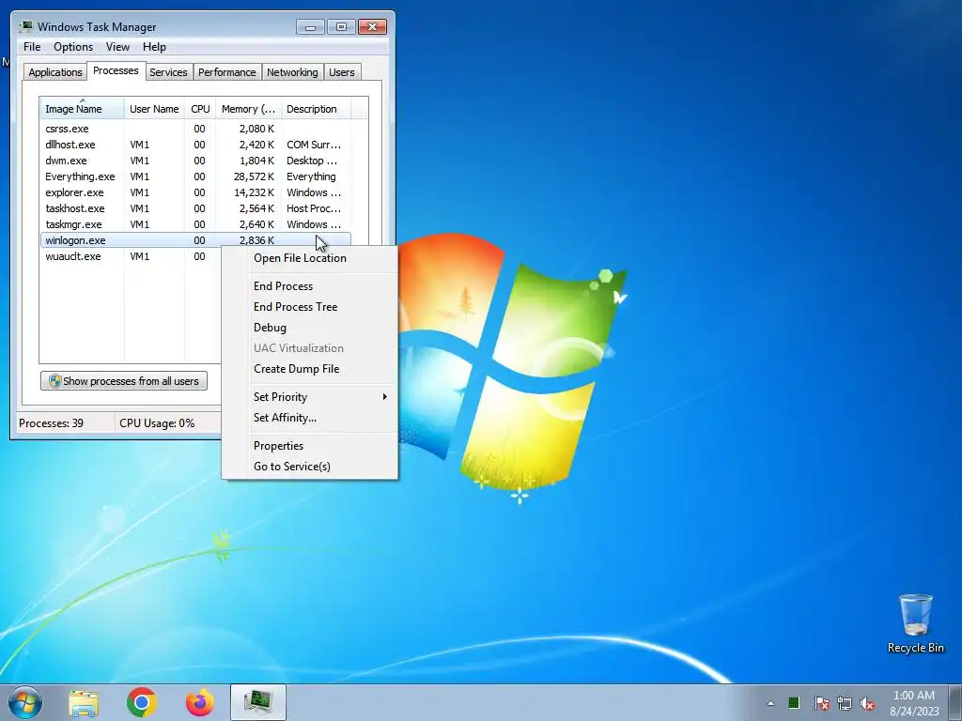Screen dimensions: 962x721
Task: Open the Help menu
Action: pyautogui.click(x=154, y=47)
